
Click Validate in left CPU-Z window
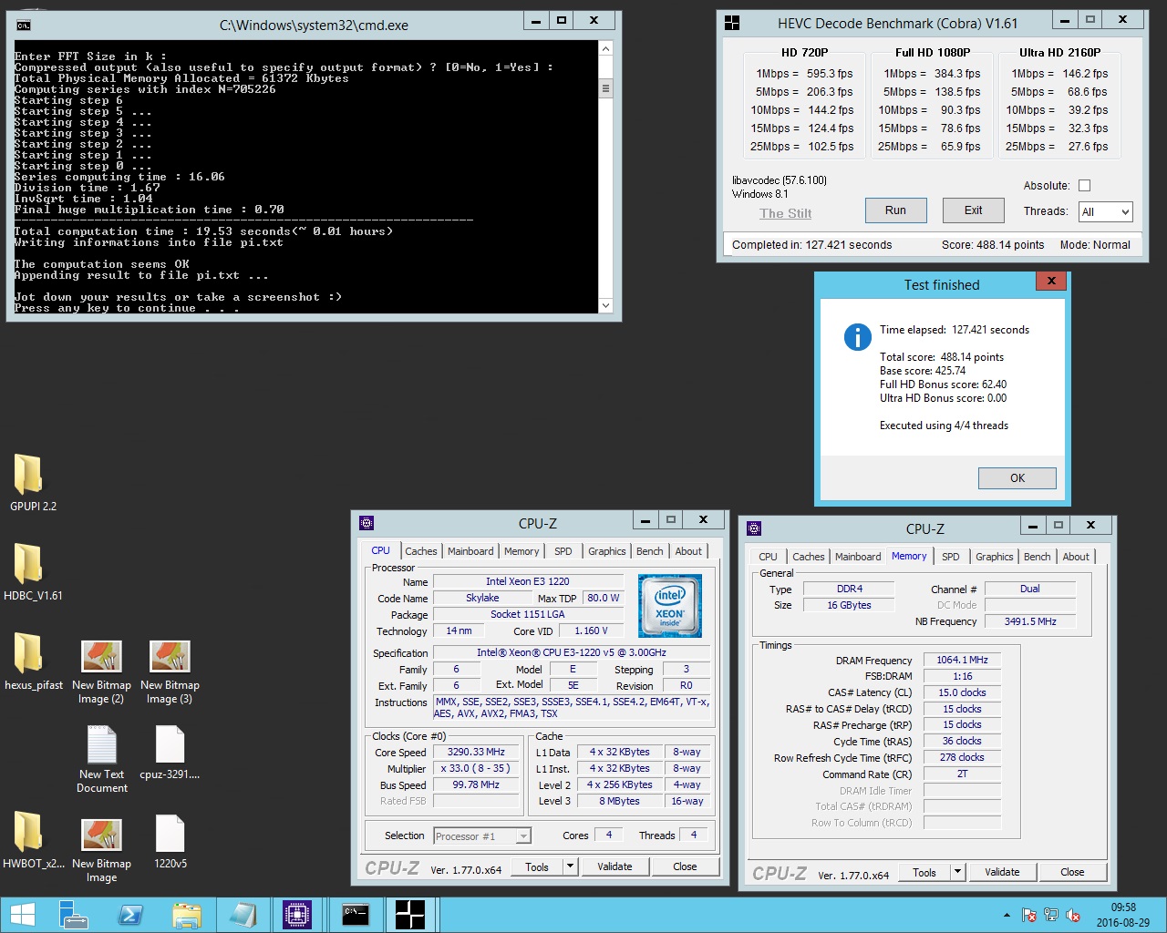pyautogui.click(x=614, y=866)
